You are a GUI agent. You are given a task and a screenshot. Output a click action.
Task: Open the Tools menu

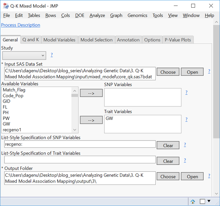tap(158, 15)
